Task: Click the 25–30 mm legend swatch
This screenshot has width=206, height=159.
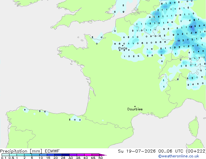Action: pos(65,155)
